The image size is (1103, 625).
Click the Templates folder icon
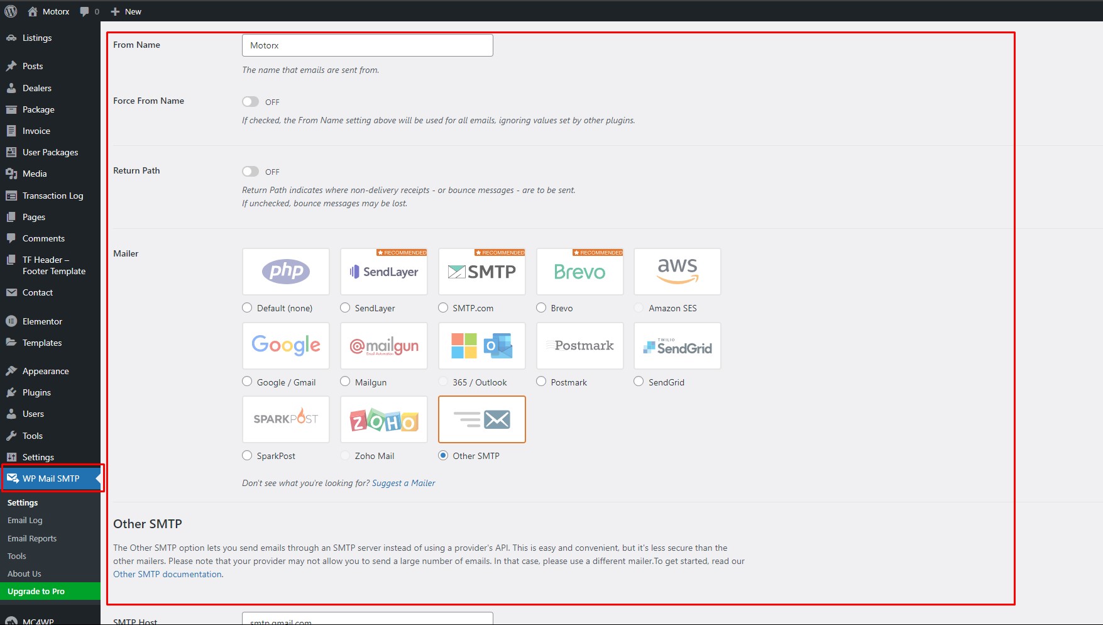[11, 343]
